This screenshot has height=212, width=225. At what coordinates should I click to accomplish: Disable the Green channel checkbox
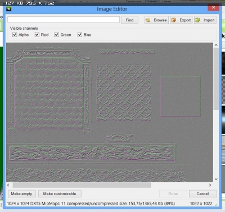pyautogui.click(x=56, y=35)
